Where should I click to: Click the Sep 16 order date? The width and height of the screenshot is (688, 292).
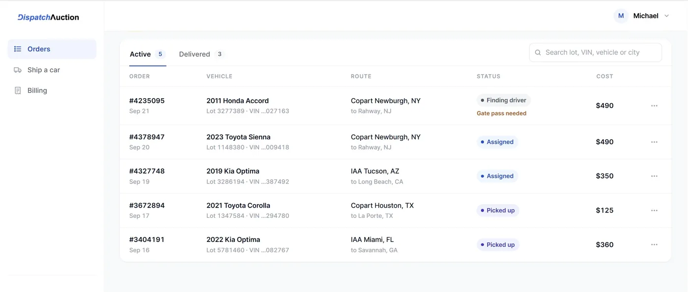tap(139, 250)
